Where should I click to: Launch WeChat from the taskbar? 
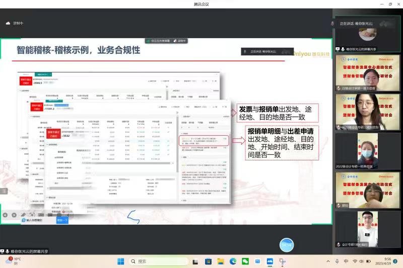[245, 261]
